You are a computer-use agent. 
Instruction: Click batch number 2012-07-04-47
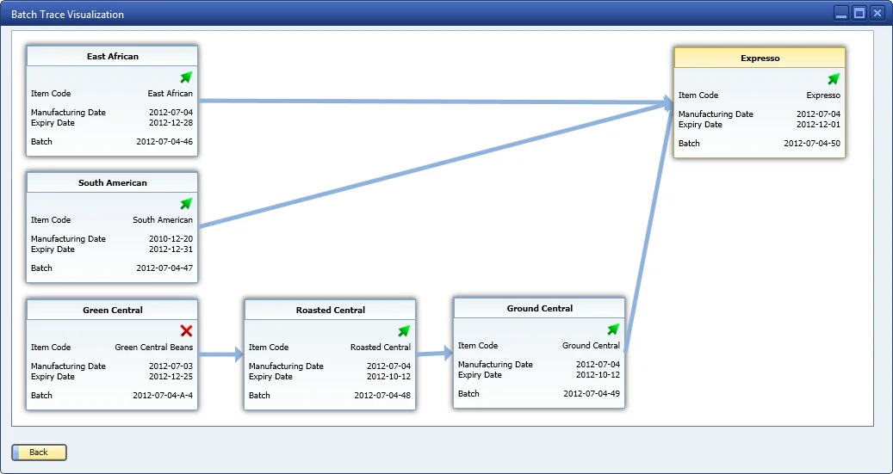click(164, 268)
